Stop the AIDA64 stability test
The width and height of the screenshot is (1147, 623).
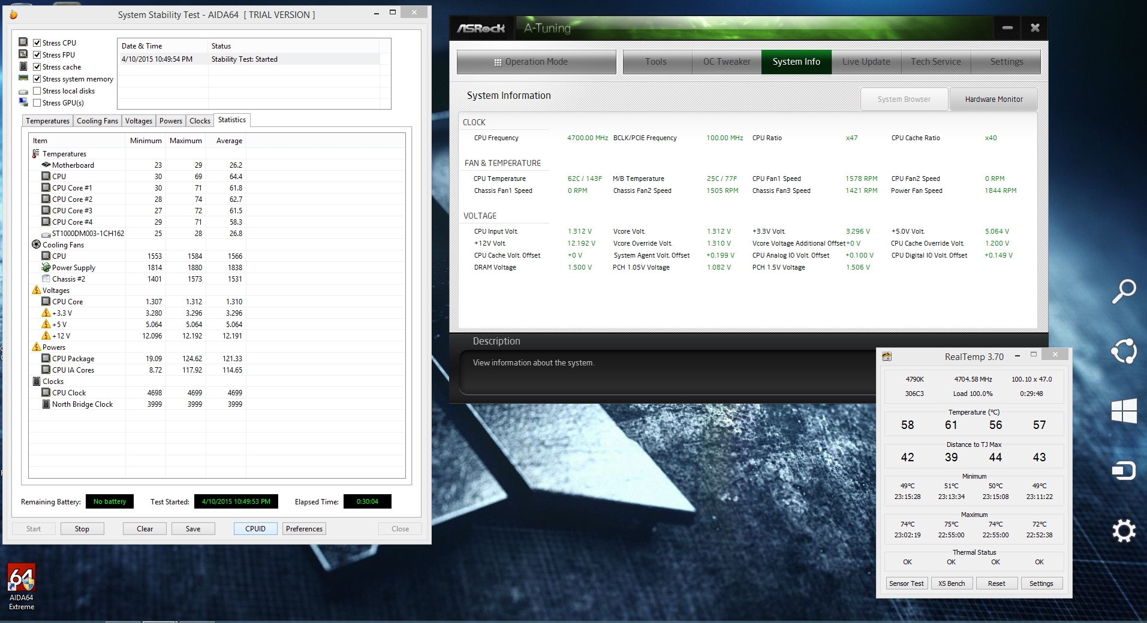(82, 529)
